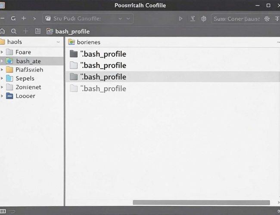
Task: Click the horizontal scrollbar thumb
Action: [201, 203]
